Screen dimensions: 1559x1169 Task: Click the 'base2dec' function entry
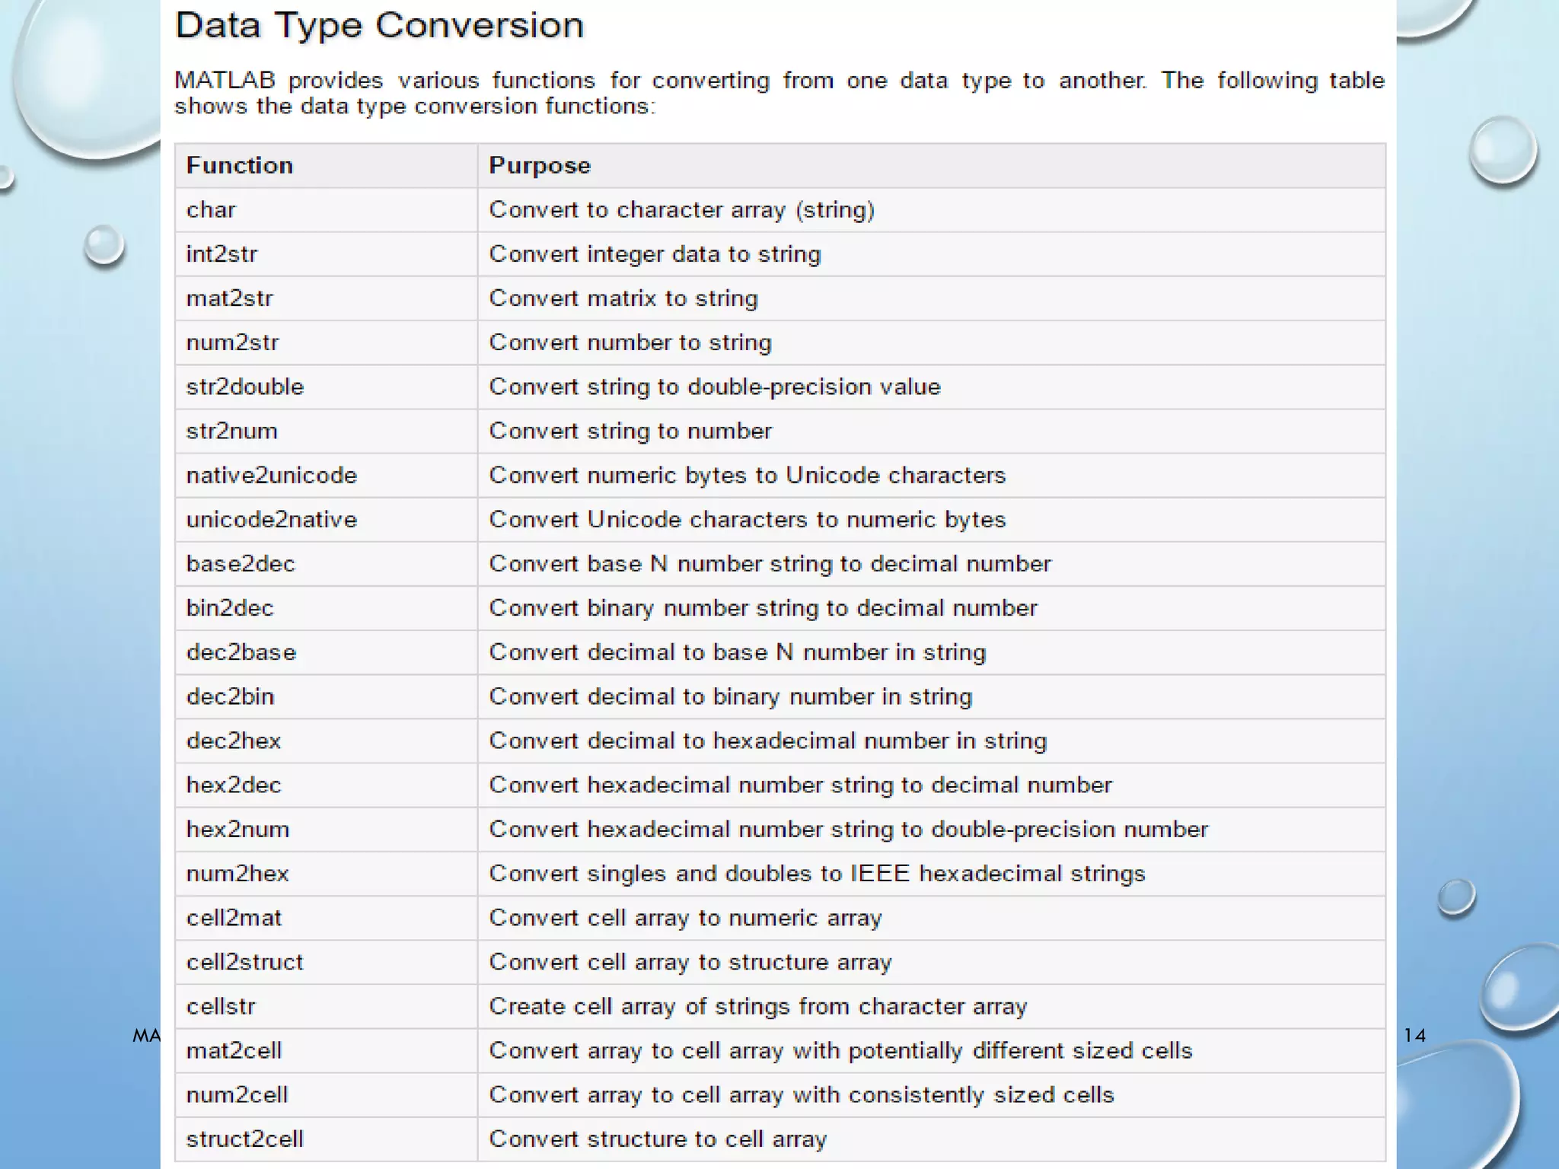click(x=241, y=563)
